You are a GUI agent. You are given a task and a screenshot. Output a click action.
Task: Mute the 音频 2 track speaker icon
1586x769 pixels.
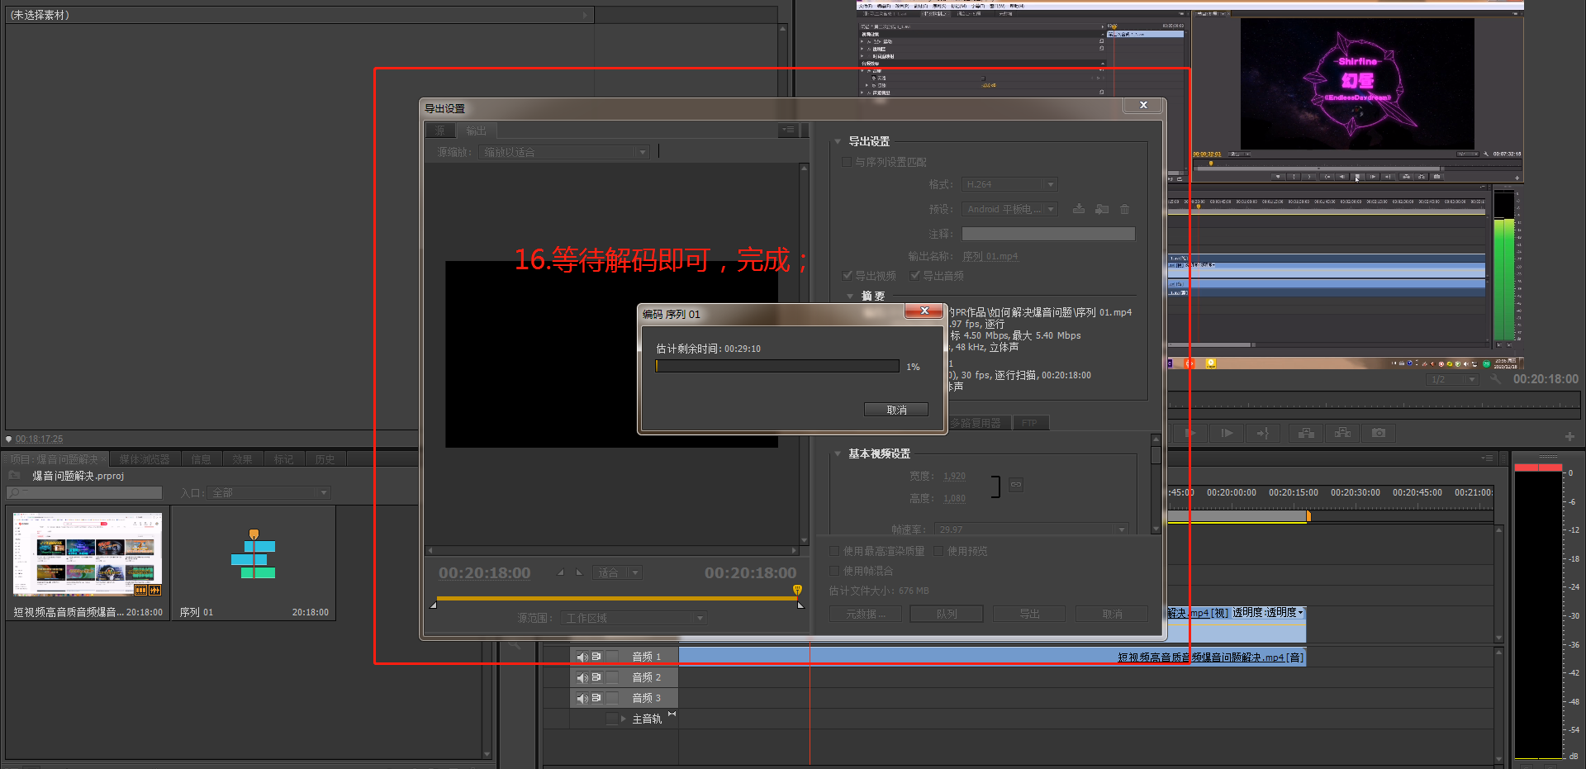(x=582, y=677)
